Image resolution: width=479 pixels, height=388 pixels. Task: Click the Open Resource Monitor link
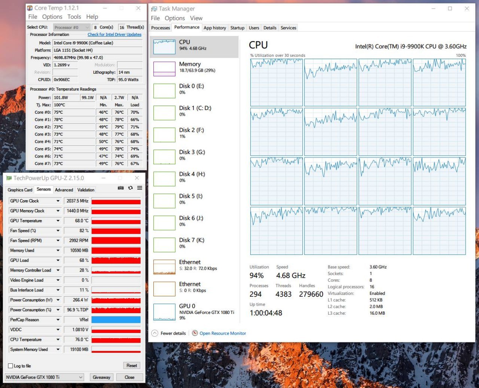point(223,333)
